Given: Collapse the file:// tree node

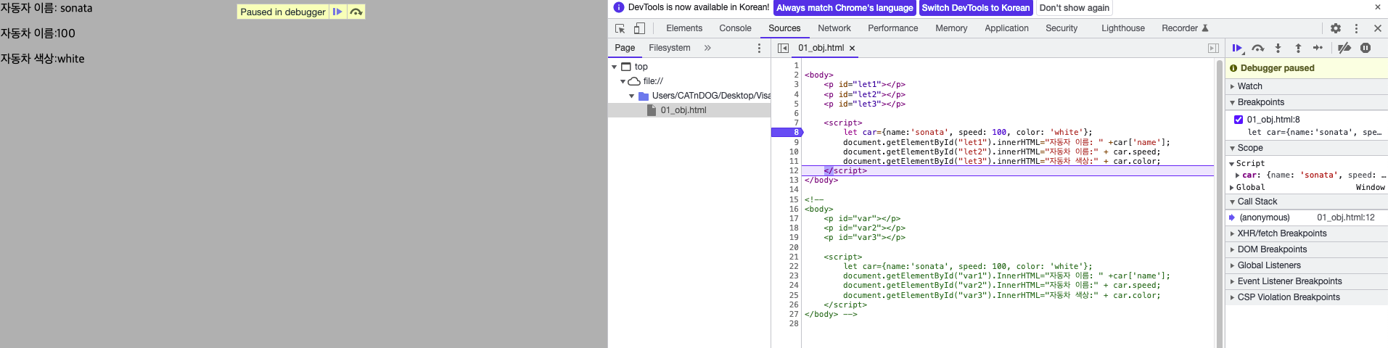Looking at the screenshot, I should coord(623,81).
